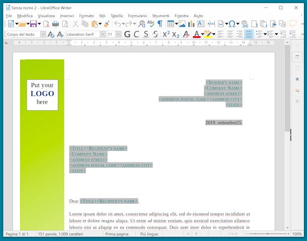Image resolution: width=307 pixels, height=241 pixels.
Task: Apply yellow highlighting color
Action: [208, 34]
